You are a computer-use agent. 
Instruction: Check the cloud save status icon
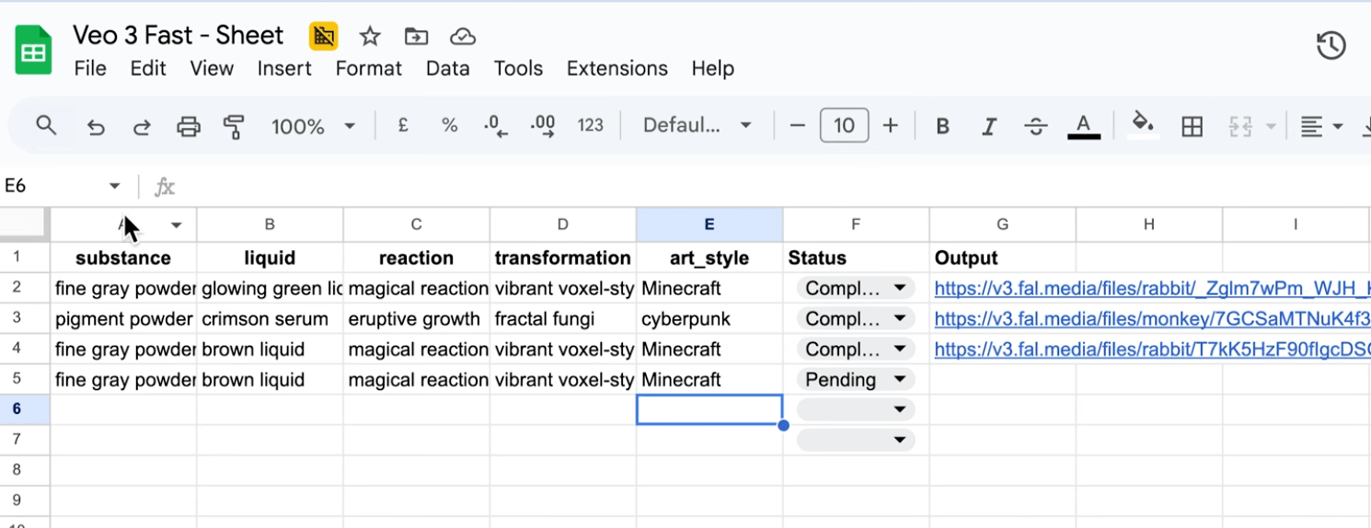click(462, 36)
